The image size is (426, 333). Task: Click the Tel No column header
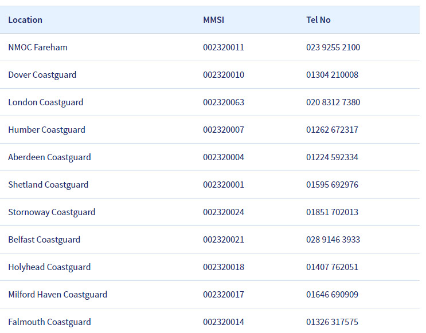(x=318, y=20)
